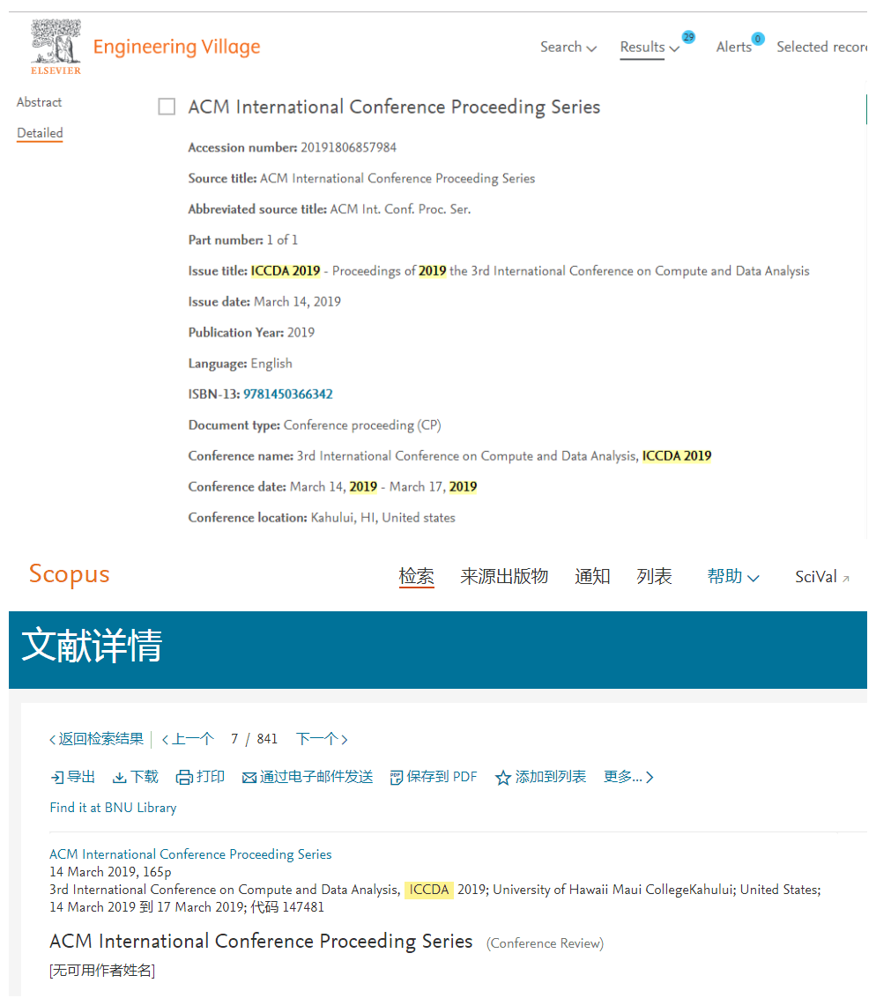Click the record heading ACM International Conference Proceeding Series
Image resolution: width=876 pixels, height=1005 pixels.
394,107
